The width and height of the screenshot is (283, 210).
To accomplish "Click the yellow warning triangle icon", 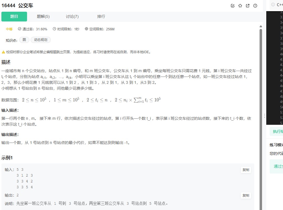I will tap(3, 52).
